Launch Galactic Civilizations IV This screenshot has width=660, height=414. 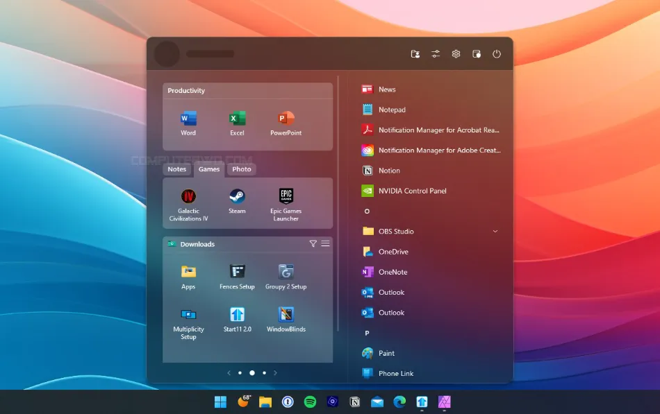(x=188, y=205)
